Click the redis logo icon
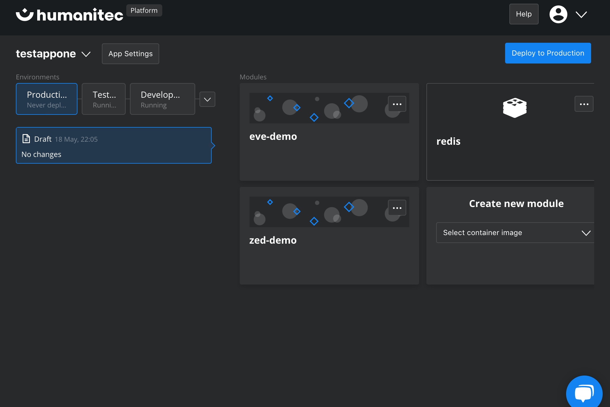The height and width of the screenshot is (407, 610). point(515,107)
